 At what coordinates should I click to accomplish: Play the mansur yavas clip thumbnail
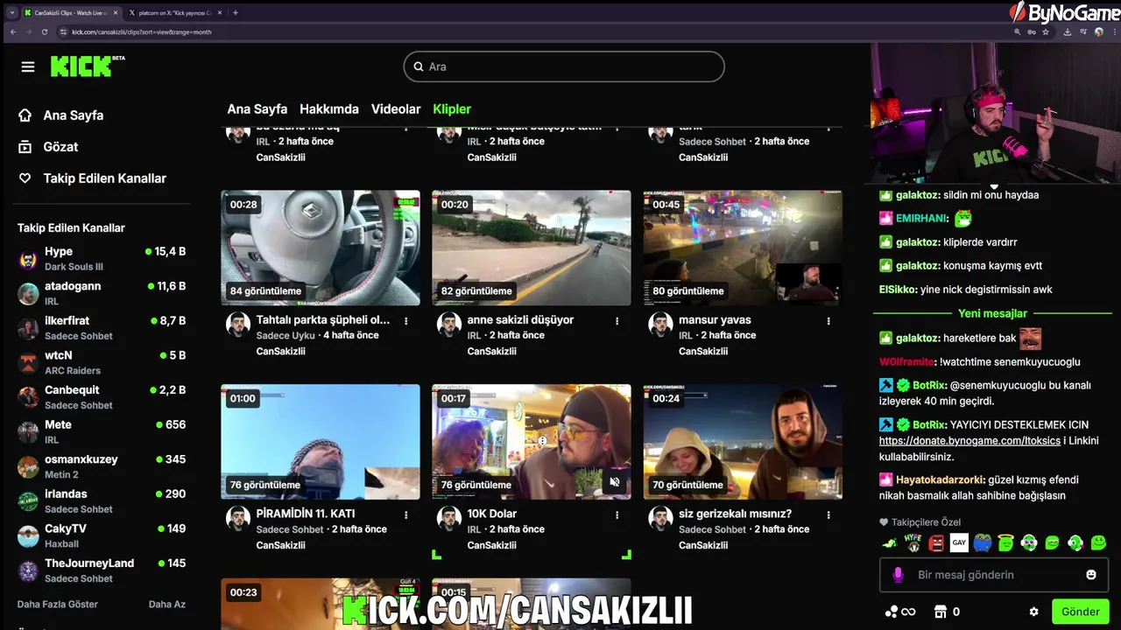click(x=743, y=248)
